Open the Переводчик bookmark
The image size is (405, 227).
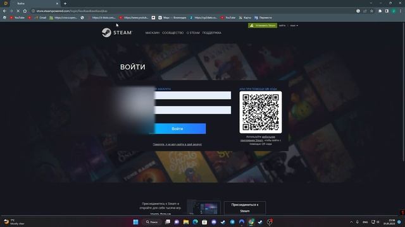click(263, 18)
